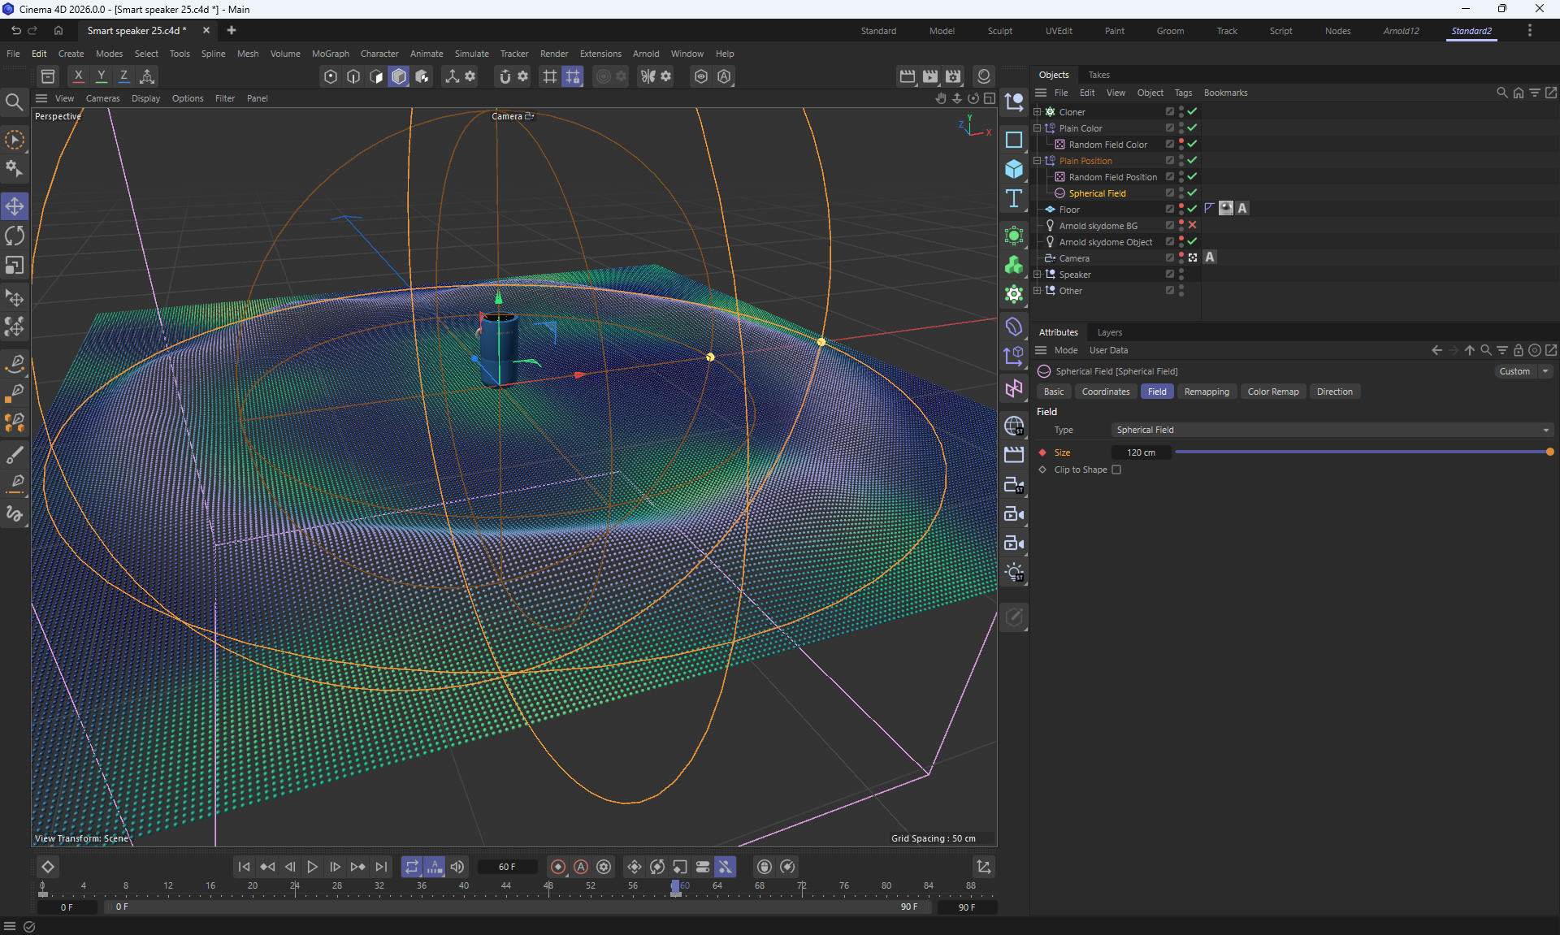
Task: Click the Cube primitive icon
Action: click(x=1013, y=169)
